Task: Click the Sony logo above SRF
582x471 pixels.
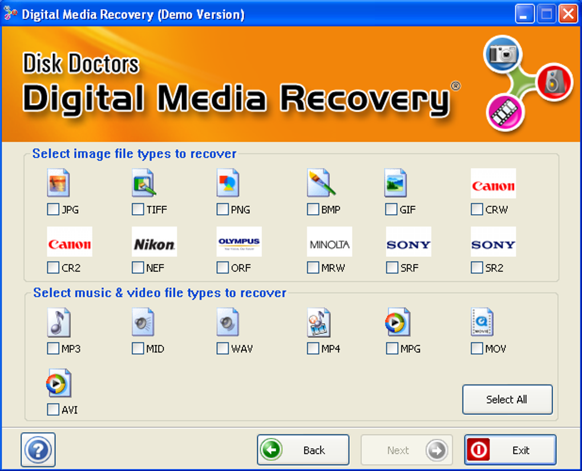Action: click(x=409, y=241)
